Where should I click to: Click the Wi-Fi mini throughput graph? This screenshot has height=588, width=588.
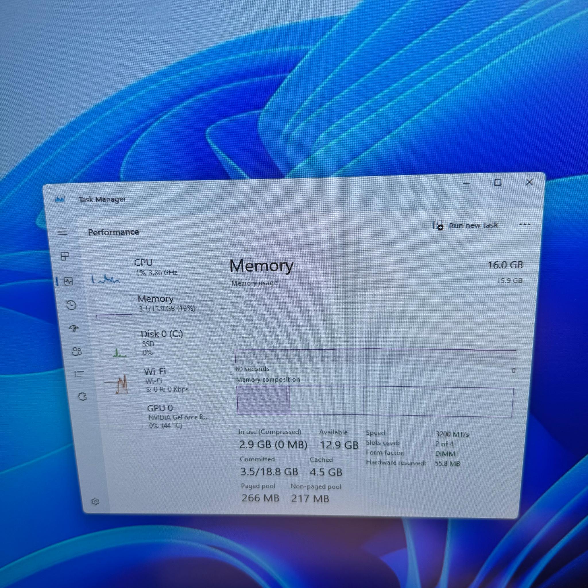[121, 381]
